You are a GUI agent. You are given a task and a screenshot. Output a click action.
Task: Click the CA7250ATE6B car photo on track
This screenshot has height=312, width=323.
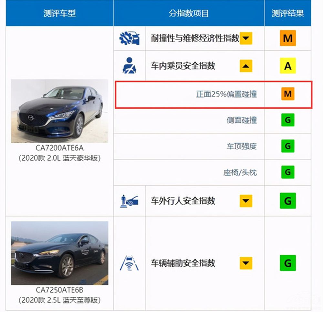point(59,253)
